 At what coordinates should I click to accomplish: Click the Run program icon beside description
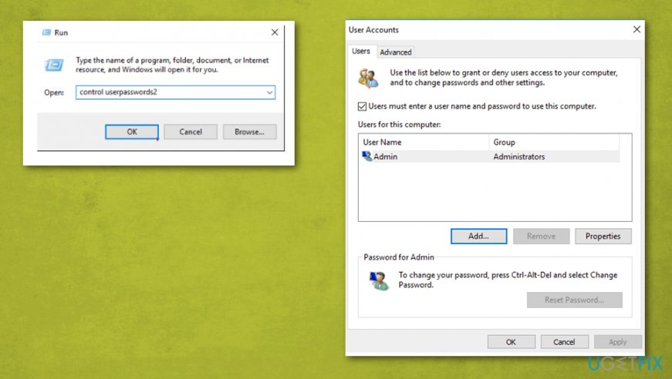[x=56, y=64]
